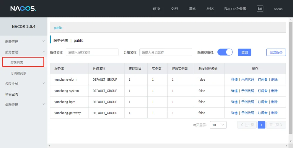Viewport: 293px width, 148px height.
Task: Expand the 权限控制 menu chevron
Action: 44,83
